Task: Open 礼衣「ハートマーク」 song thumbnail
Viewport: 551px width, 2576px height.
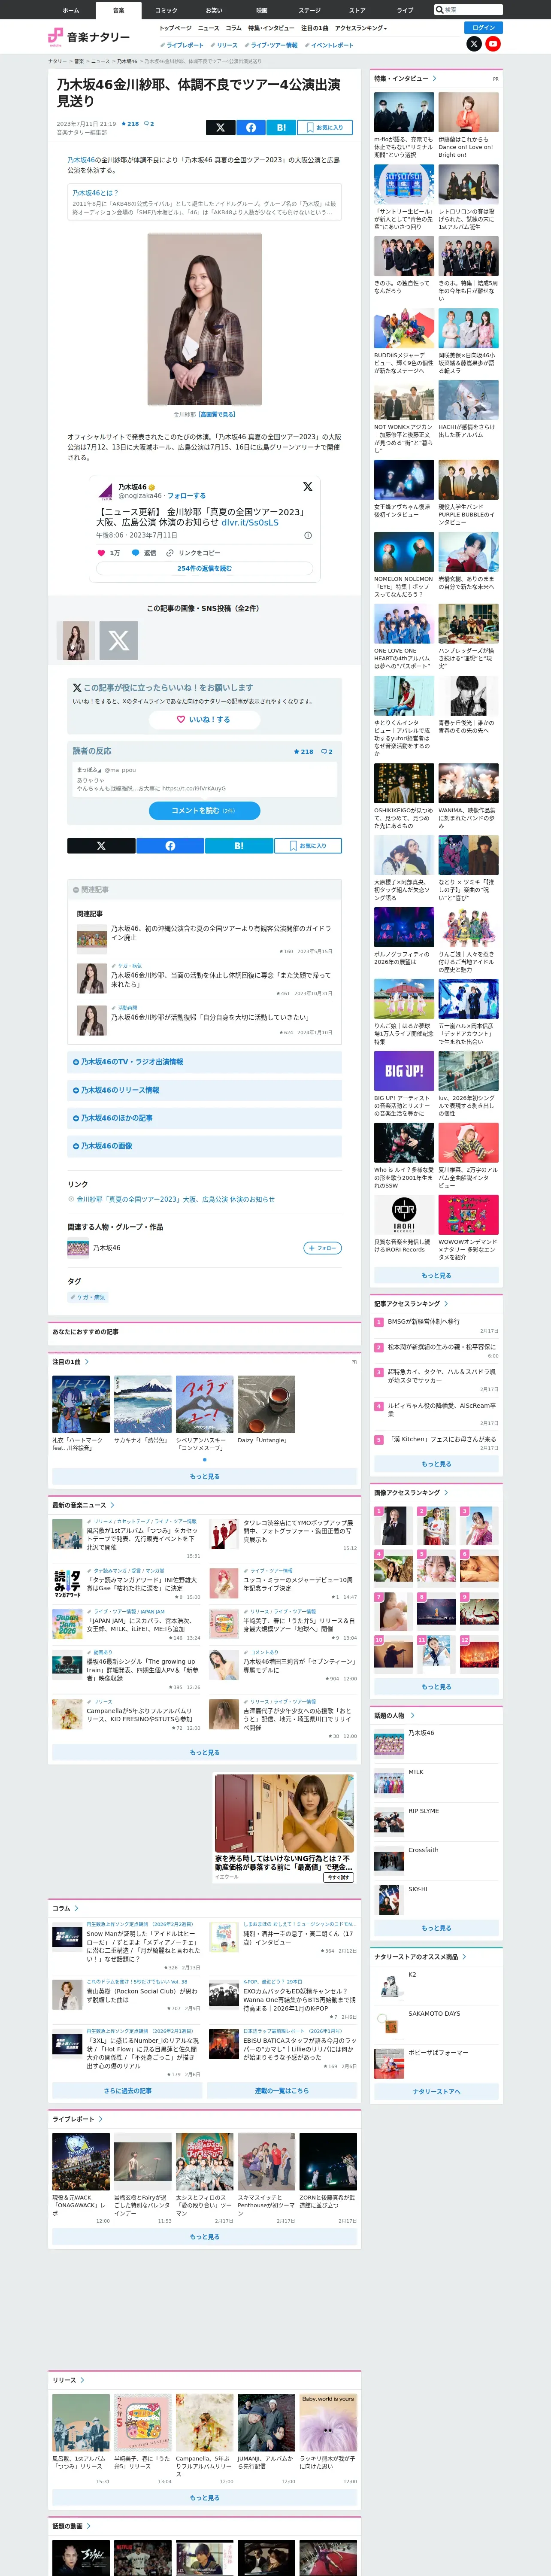Action: pyautogui.click(x=81, y=1404)
